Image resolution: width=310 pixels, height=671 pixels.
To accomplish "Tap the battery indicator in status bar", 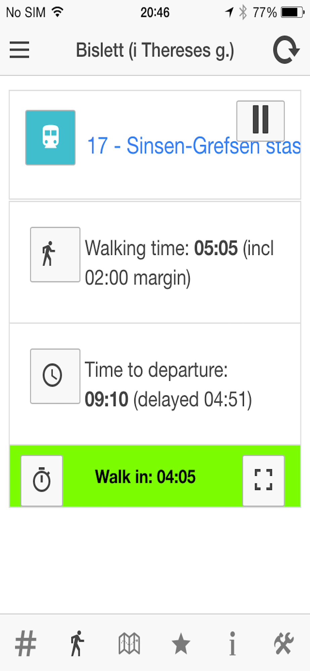I will 291,13.
